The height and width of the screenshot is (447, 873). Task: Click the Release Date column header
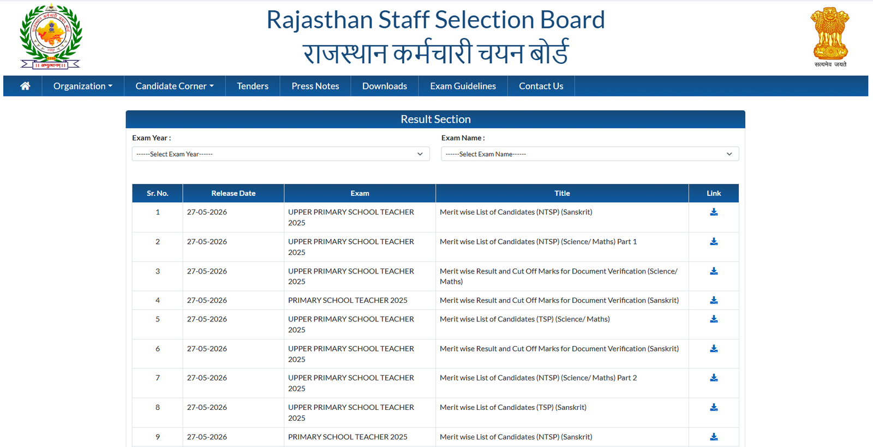[234, 193]
